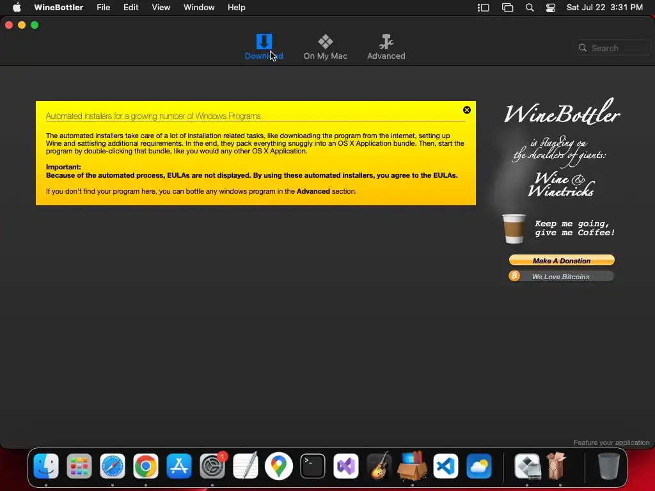This screenshot has width=655, height=491.
Task: Click the Wine & Winetricks text
Action: click(x=560, y=185)
